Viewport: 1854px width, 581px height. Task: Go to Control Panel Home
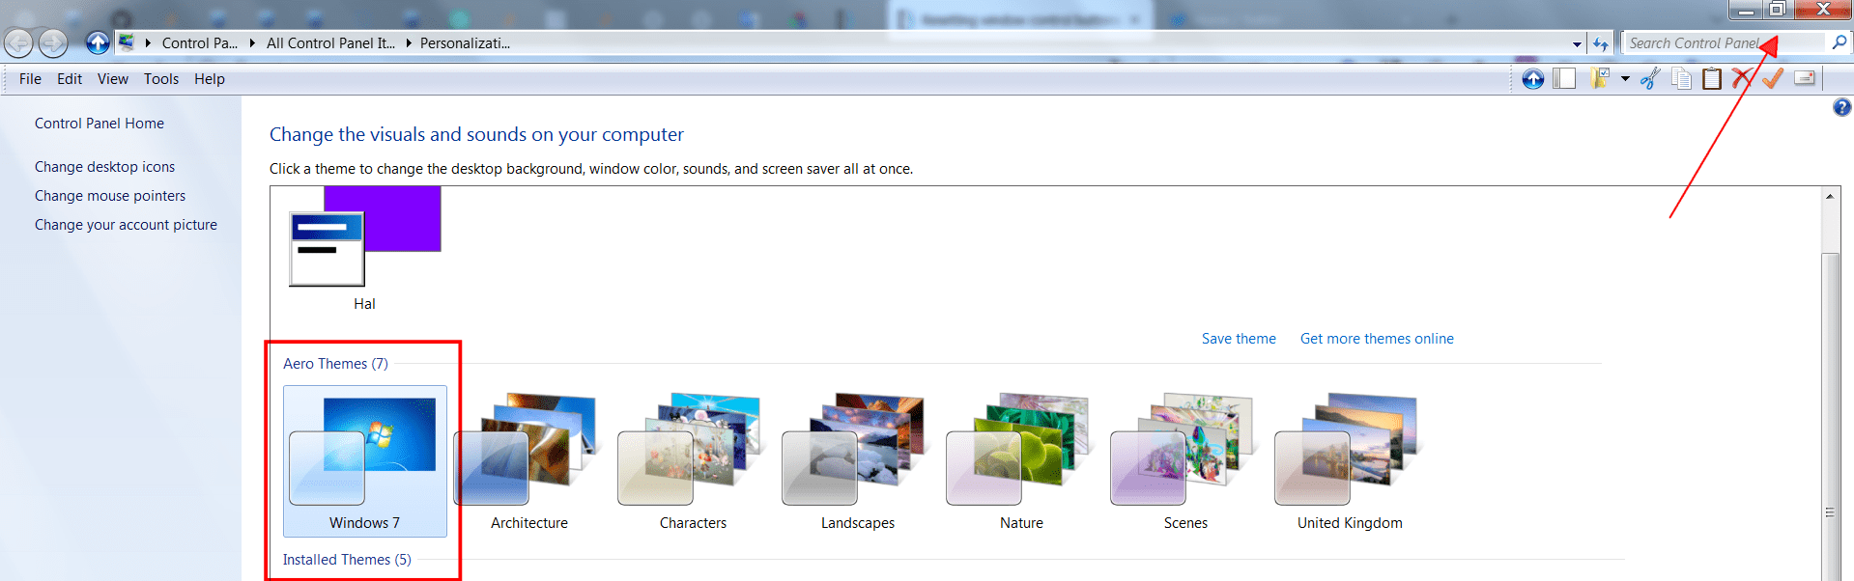coord(100,124)
